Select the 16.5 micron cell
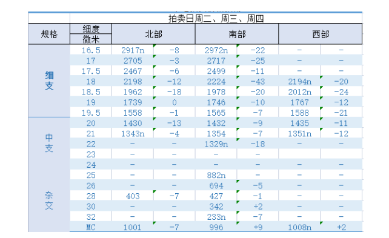This screenshot has width=389, height=238. tap(91, 50)
